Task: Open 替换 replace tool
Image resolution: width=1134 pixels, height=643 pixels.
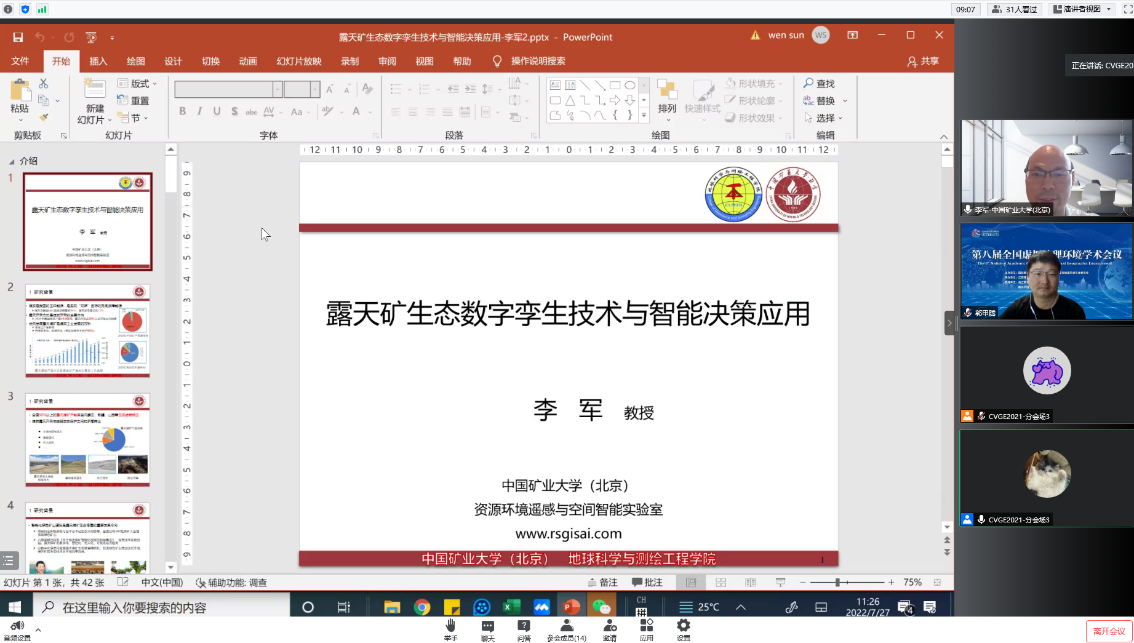Action: pyautogui.click(x=820, y=100)
